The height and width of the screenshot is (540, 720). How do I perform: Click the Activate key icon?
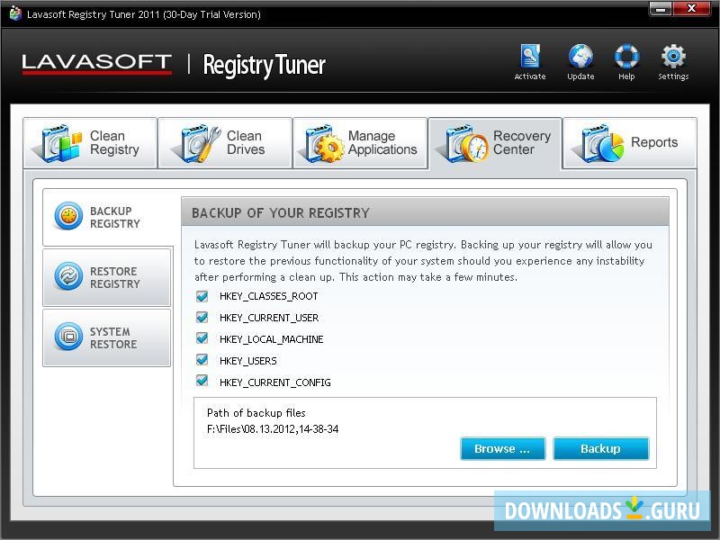pos(530,56)
